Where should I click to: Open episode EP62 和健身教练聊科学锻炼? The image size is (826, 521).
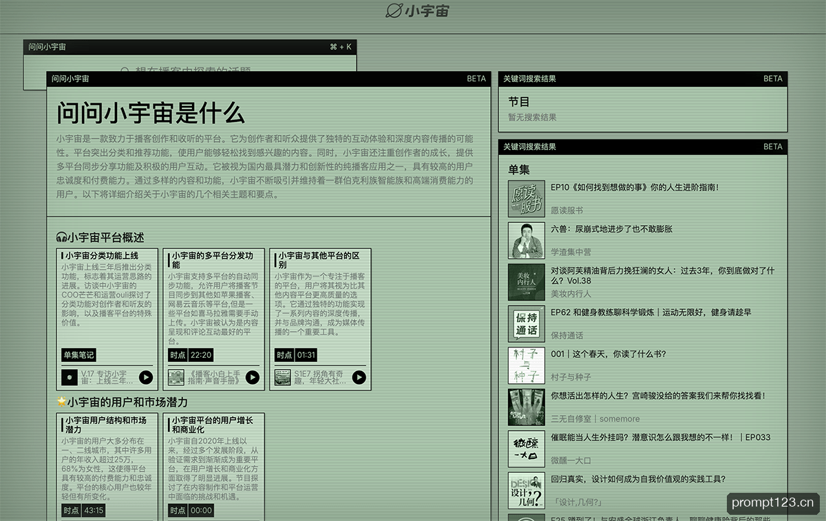651,312
